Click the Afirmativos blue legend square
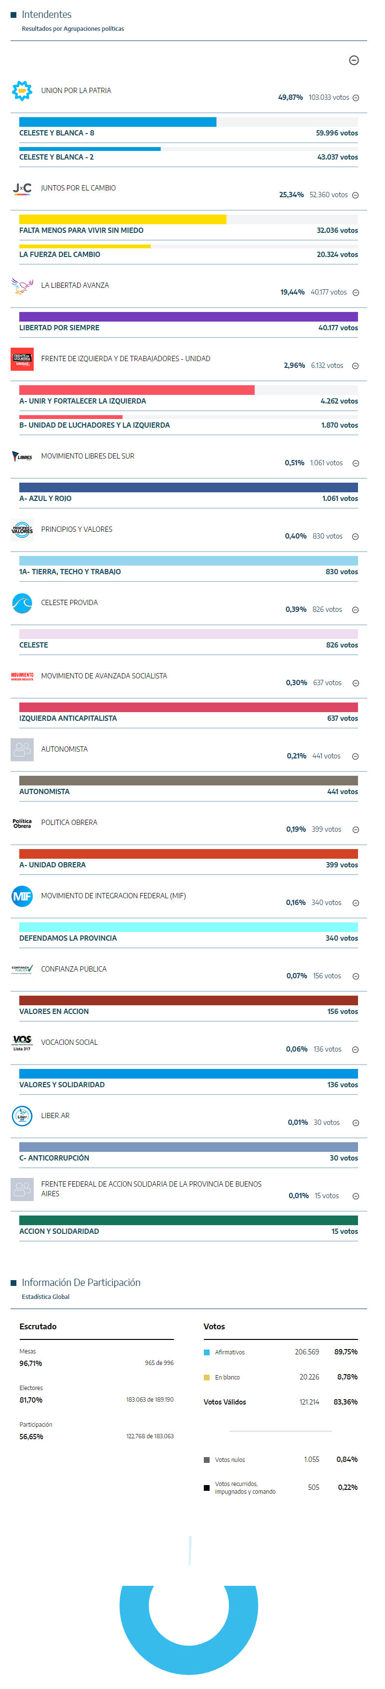The height and width of the screenshot is (1689, 385). (207, 1352)
